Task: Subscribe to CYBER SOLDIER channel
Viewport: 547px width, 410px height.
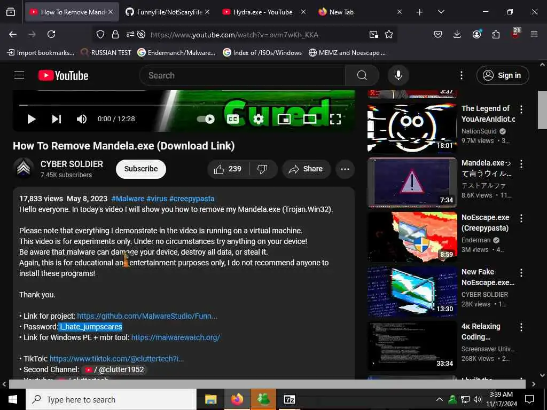Action: [x=141, y=169]
